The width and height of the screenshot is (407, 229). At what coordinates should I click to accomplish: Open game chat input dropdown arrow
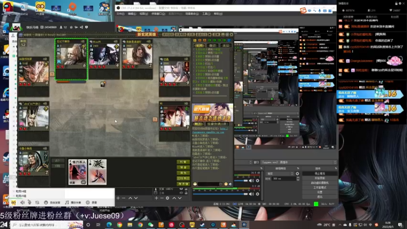point(221,184)
